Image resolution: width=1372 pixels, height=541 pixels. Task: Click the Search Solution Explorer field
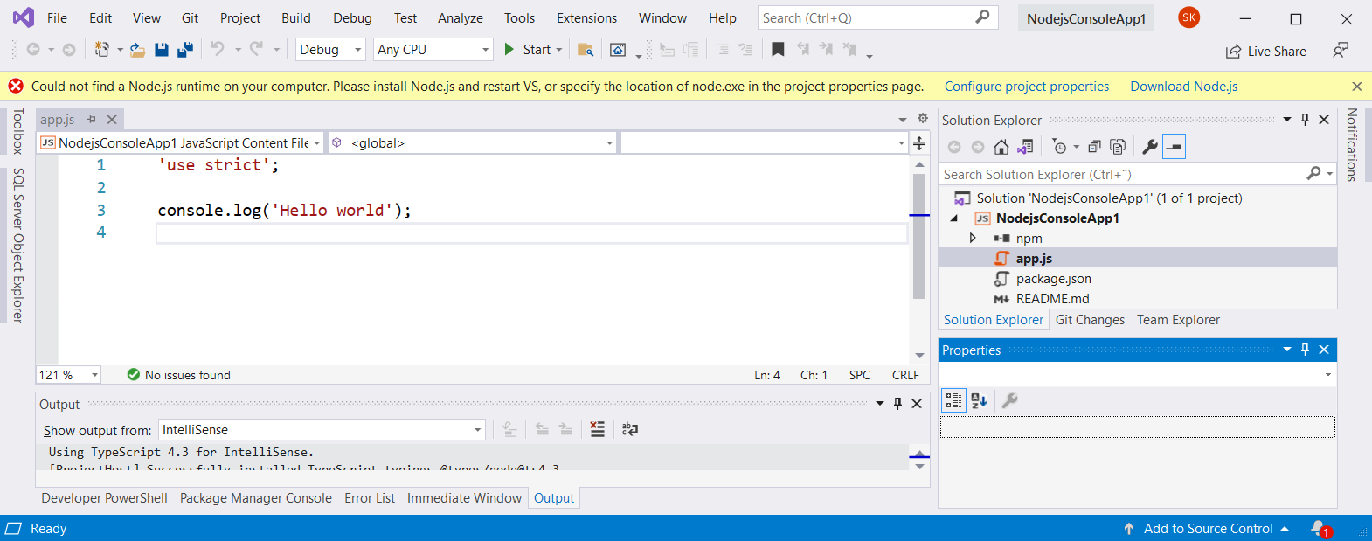point(1138,175)
